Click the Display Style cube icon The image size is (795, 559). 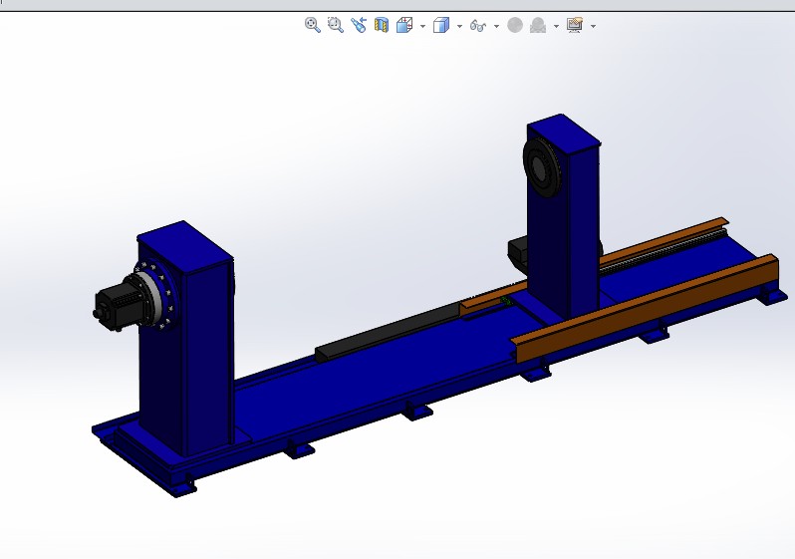441,25
